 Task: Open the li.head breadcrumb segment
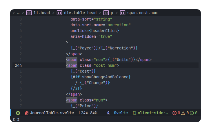42,13
